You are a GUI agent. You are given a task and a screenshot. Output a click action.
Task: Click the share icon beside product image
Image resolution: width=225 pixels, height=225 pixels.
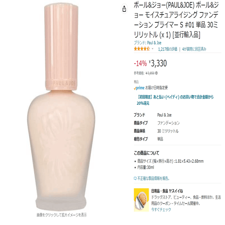pyautogui.click(x=124, y=9)
